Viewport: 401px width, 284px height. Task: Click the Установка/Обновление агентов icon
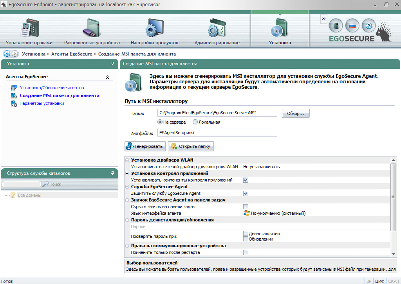pyautogui.click(x=14, y=88)
